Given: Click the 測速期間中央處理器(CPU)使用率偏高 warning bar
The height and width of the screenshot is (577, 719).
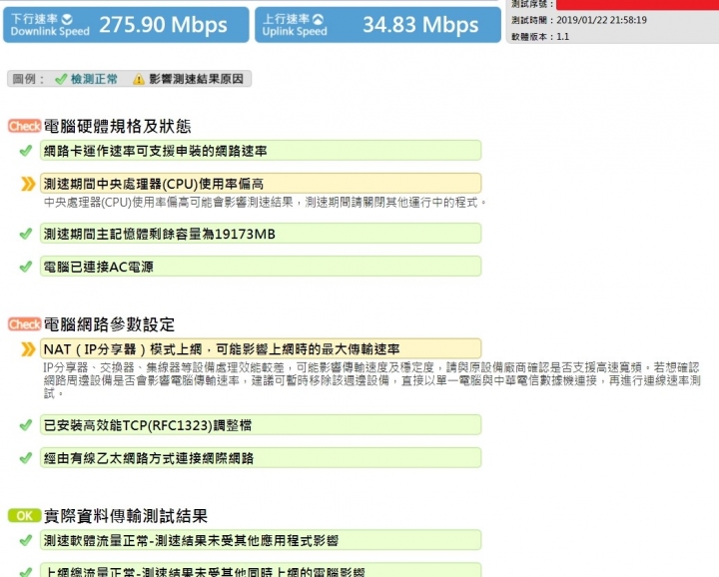Looking at the screenshot, I should coord(261,184).
